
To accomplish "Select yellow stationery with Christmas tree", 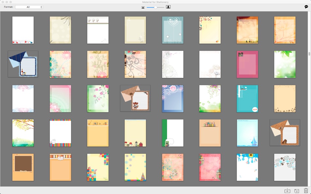I will (x=135, y=167).
